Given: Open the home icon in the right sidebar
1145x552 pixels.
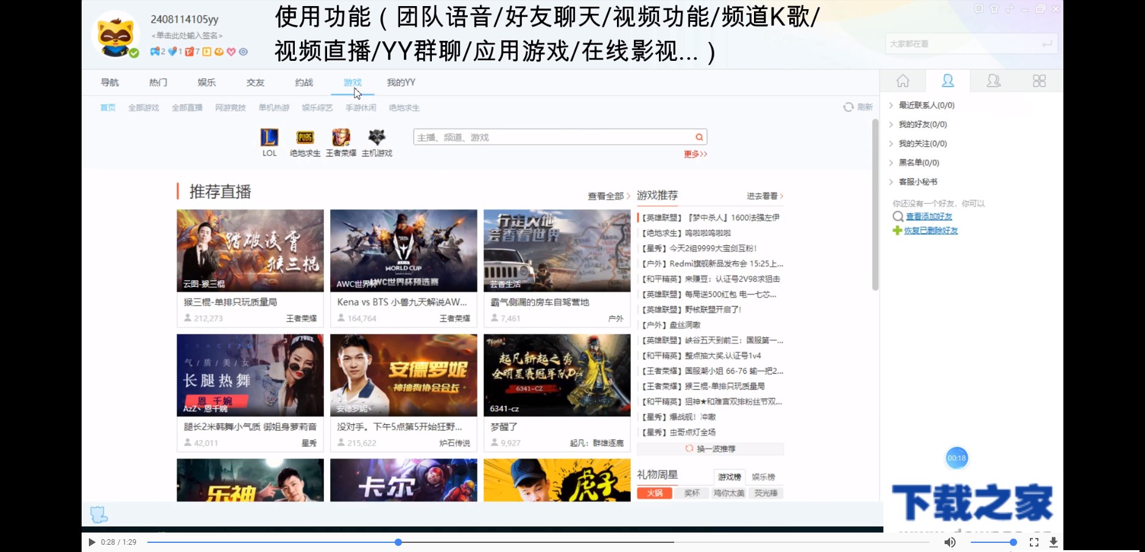Looking at the screenshot, I should [x=902, y=80].
